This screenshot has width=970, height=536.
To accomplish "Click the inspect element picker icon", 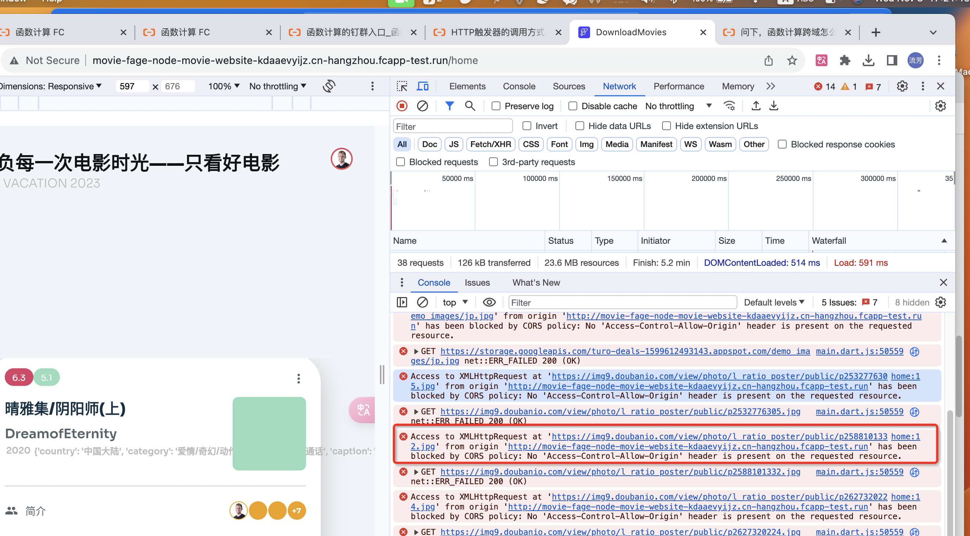I will [x=402, y=86].
